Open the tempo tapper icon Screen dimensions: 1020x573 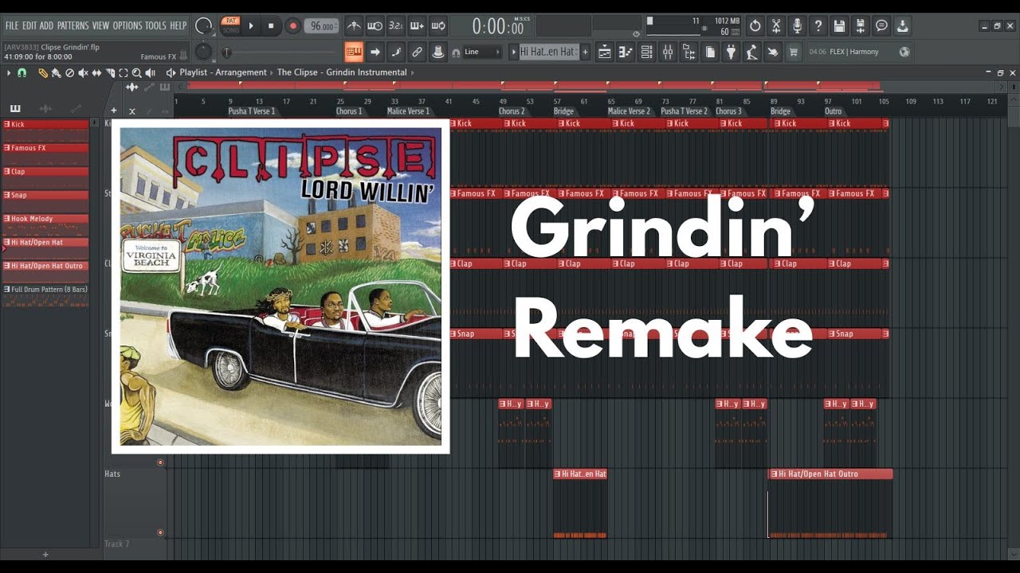751,52
